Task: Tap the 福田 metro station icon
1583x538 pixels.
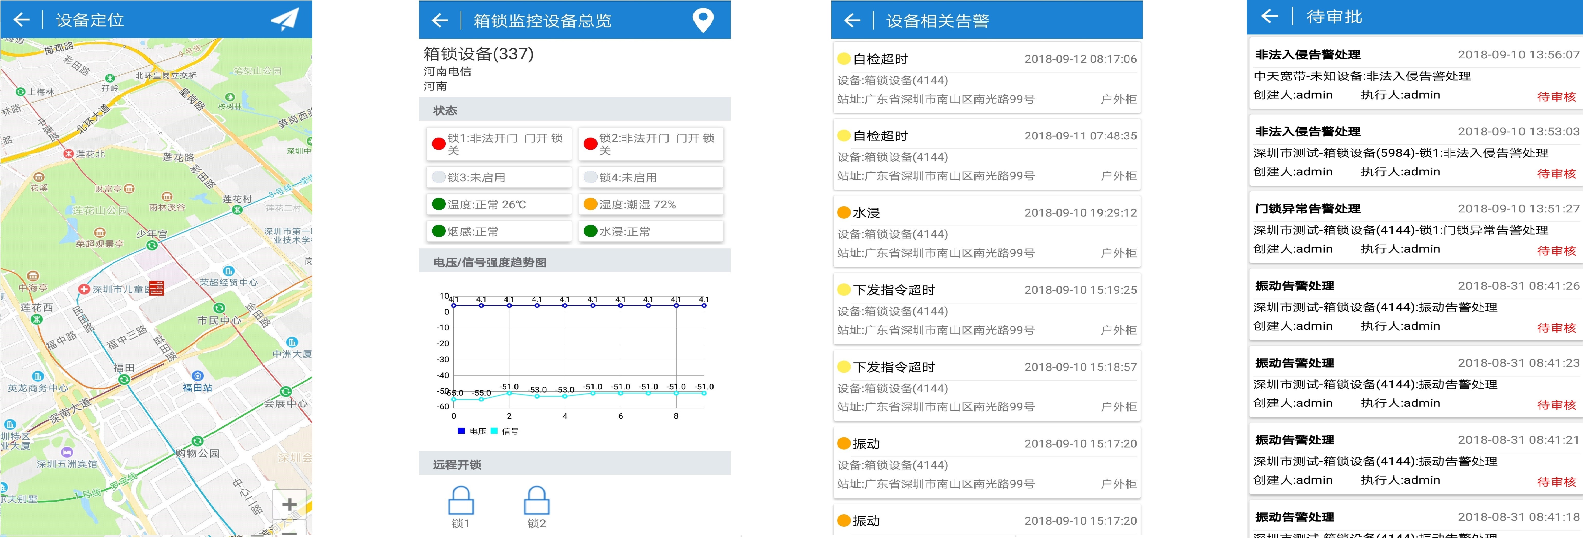Action: [x=124, y=379]
